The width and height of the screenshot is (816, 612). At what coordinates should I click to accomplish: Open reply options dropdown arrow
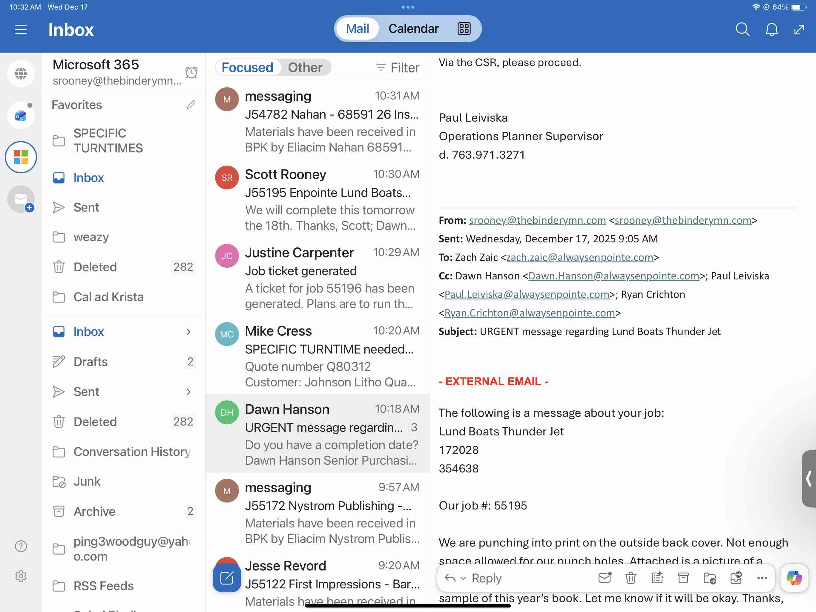pyautogui.click(x=464, y=578)
